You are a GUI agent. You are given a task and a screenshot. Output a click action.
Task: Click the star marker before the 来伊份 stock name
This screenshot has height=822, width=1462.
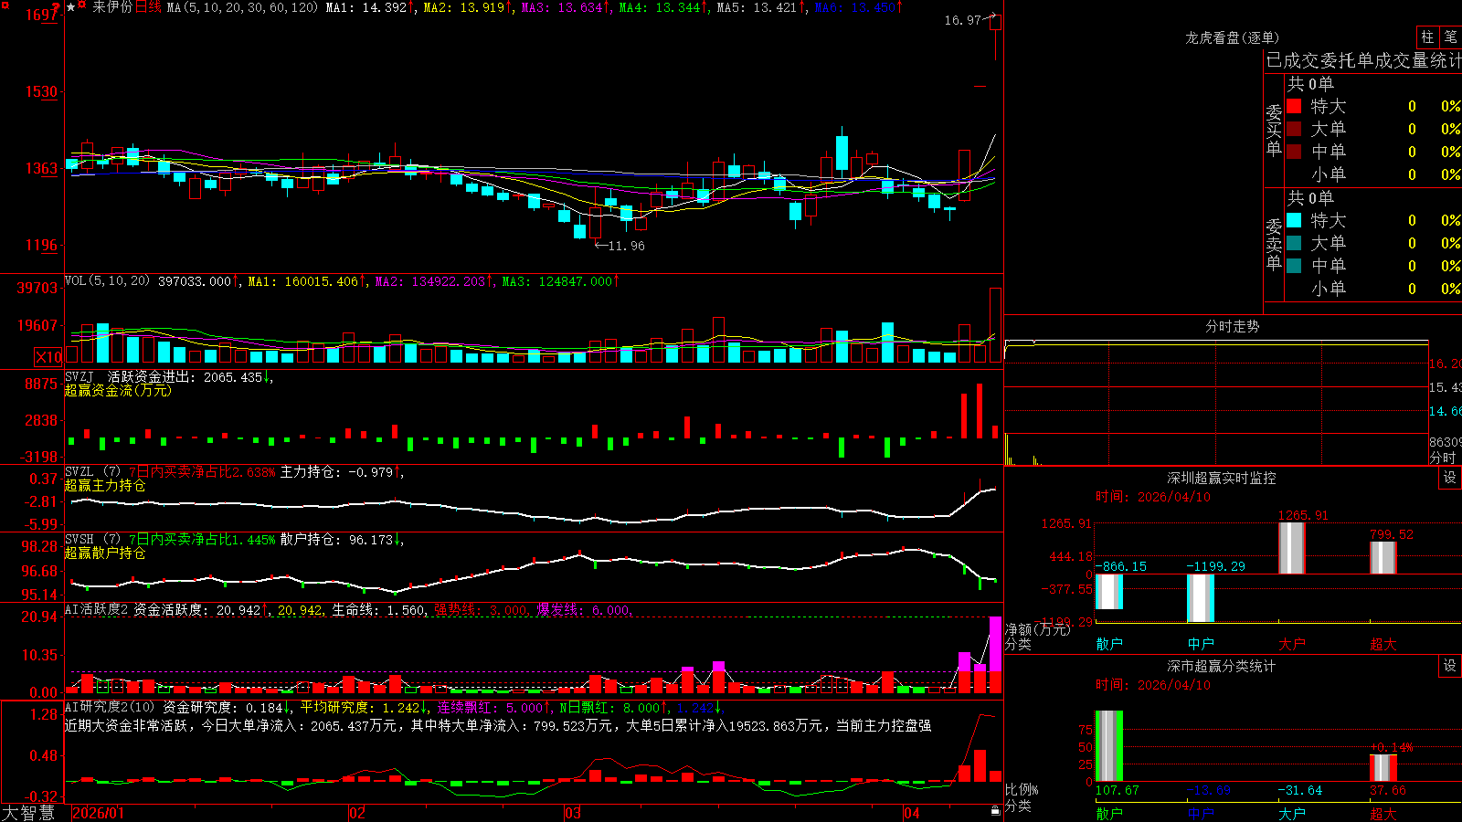pos(70,7)
